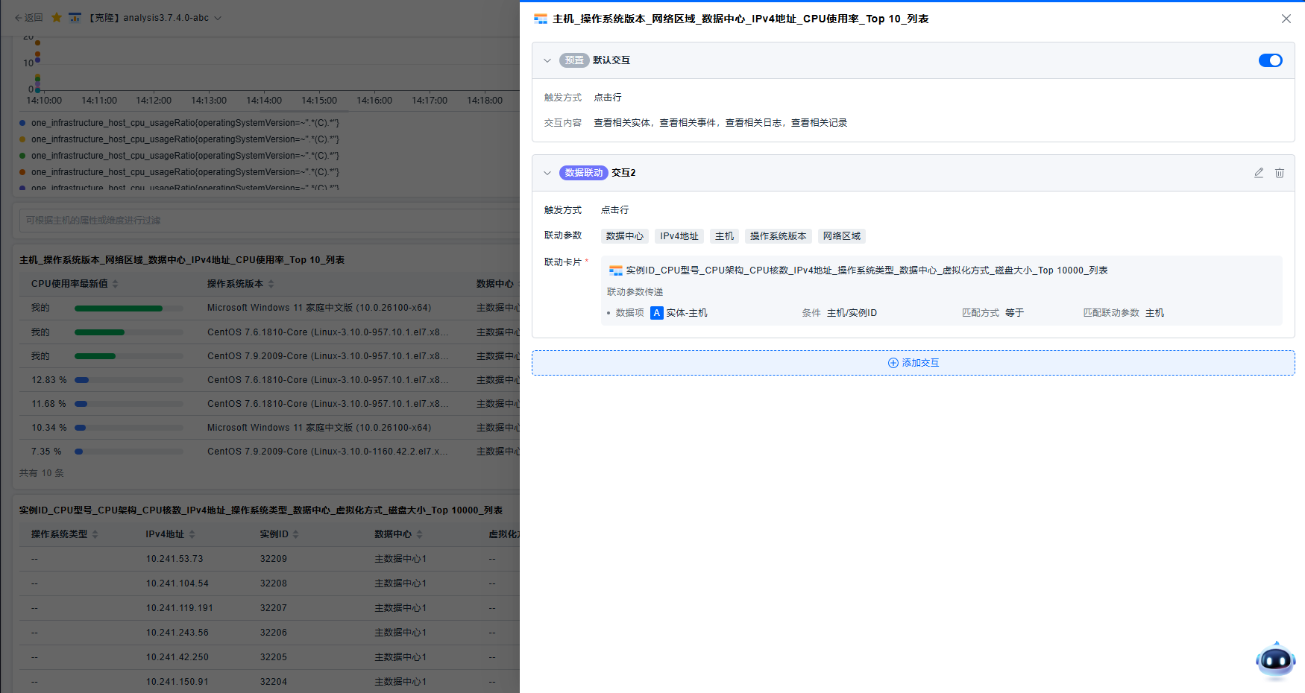
Task: Open the AI assistant robot icon
Action: click(x=1275, y=660)
